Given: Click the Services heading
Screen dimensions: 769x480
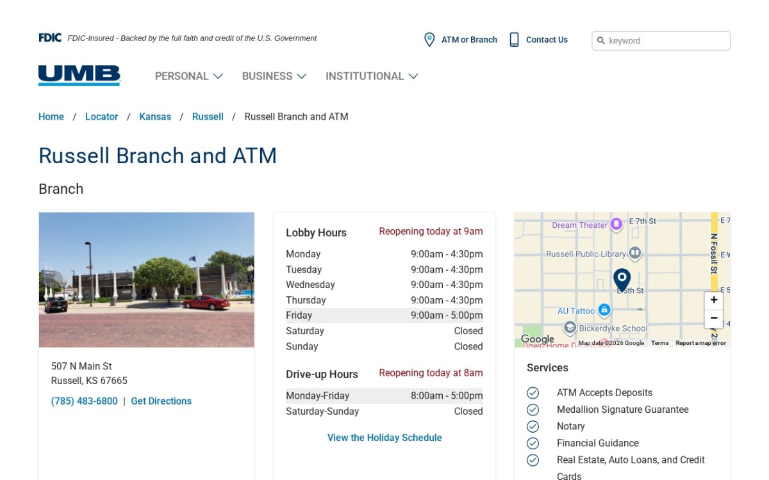Looking at the screenshot, I should [547, 368].
